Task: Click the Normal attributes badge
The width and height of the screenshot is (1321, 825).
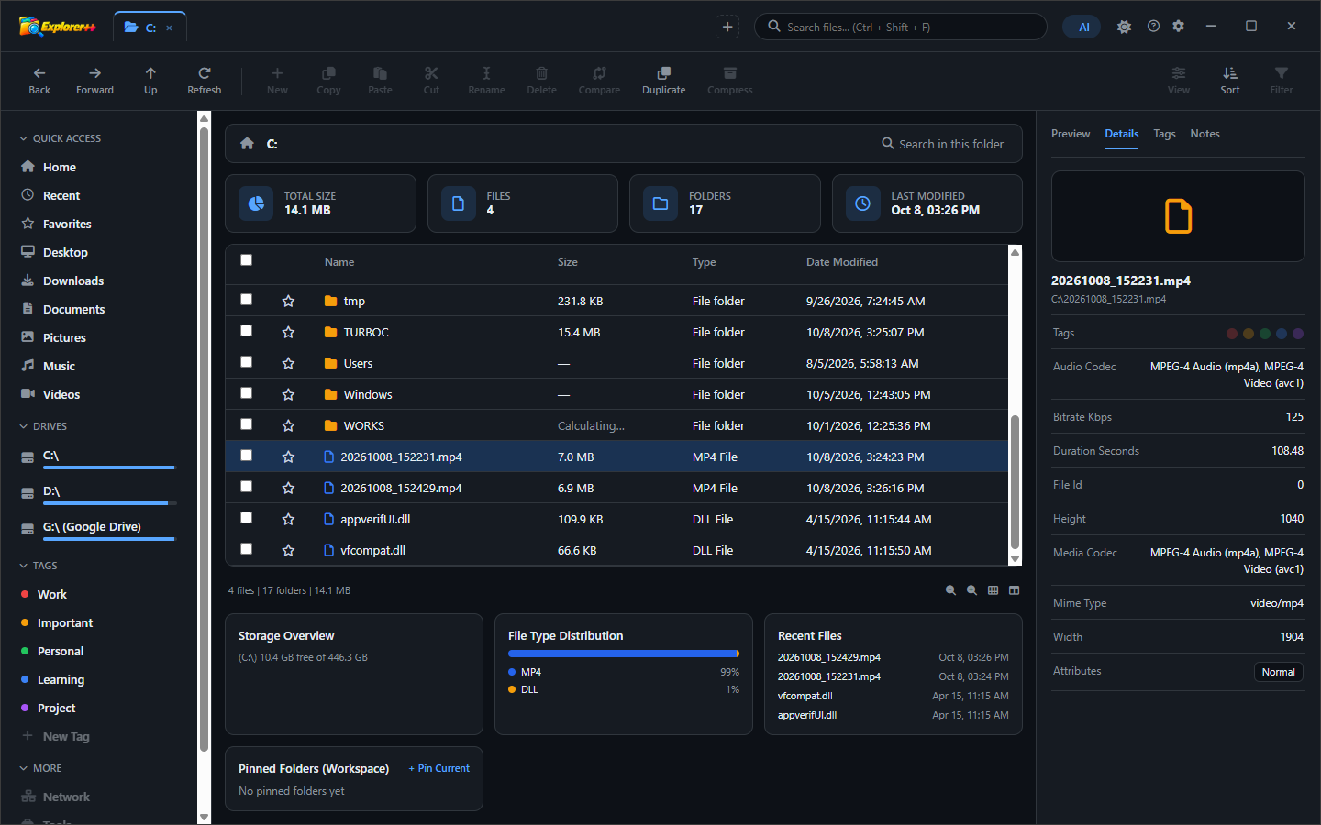Action: [1278, 672]
